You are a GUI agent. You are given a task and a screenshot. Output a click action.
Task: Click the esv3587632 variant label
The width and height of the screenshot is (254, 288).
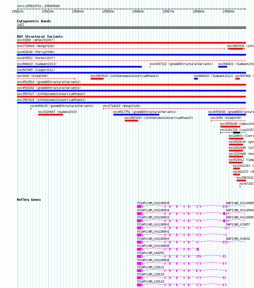[x=245, y=178]
